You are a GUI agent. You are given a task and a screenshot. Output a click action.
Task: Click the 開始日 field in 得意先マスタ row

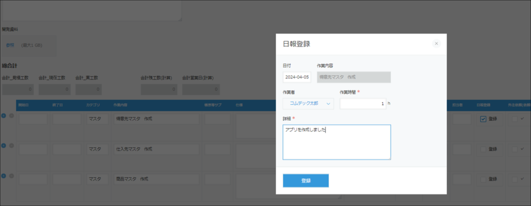(33, 119)
